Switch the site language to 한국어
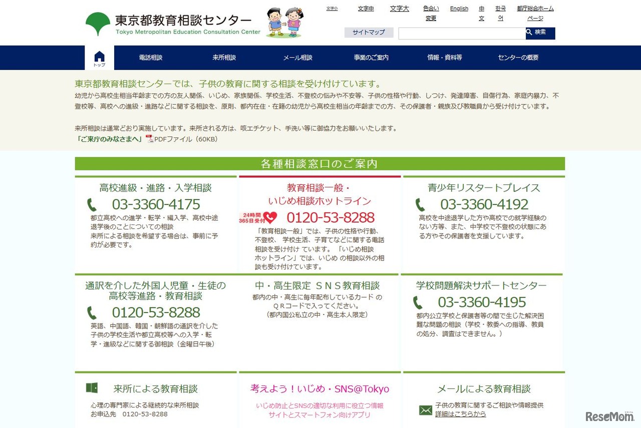This screenshot has height=428, width=641. 500,13
